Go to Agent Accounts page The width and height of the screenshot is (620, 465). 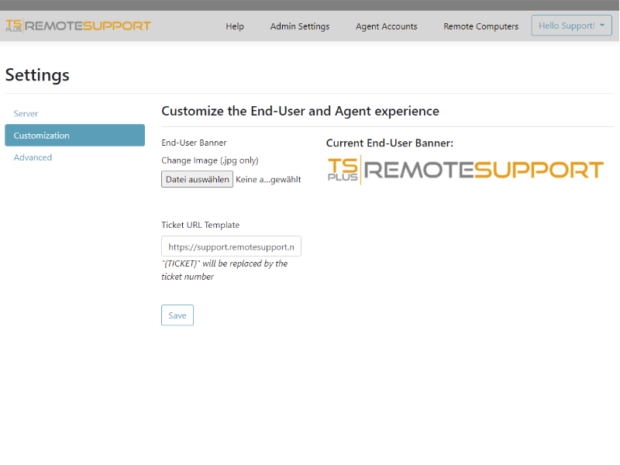pos(386,26)
